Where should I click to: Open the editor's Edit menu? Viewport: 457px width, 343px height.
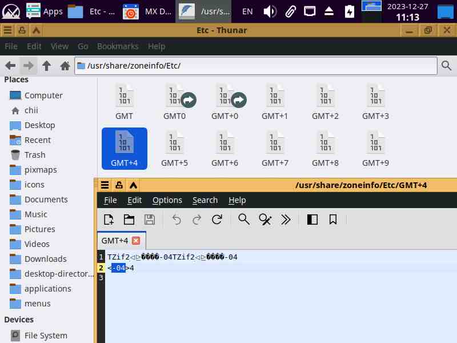134,200
